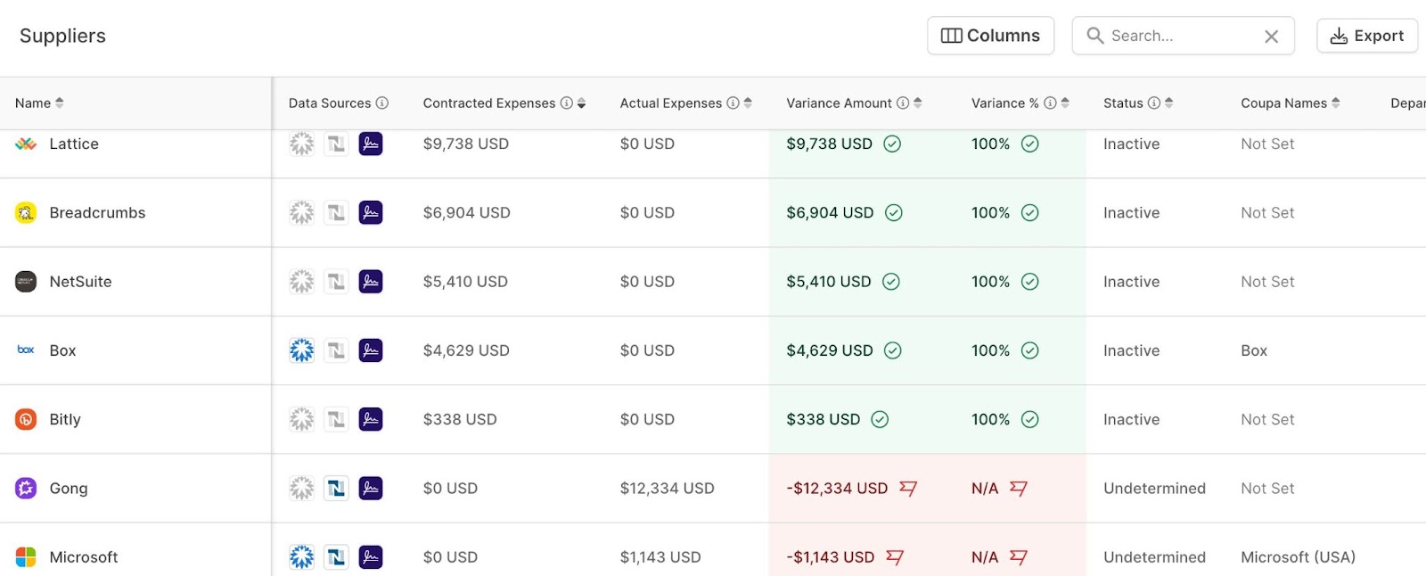Open Bitly supplier logo
Viewport: 1426px width, 576px height.
26,419
